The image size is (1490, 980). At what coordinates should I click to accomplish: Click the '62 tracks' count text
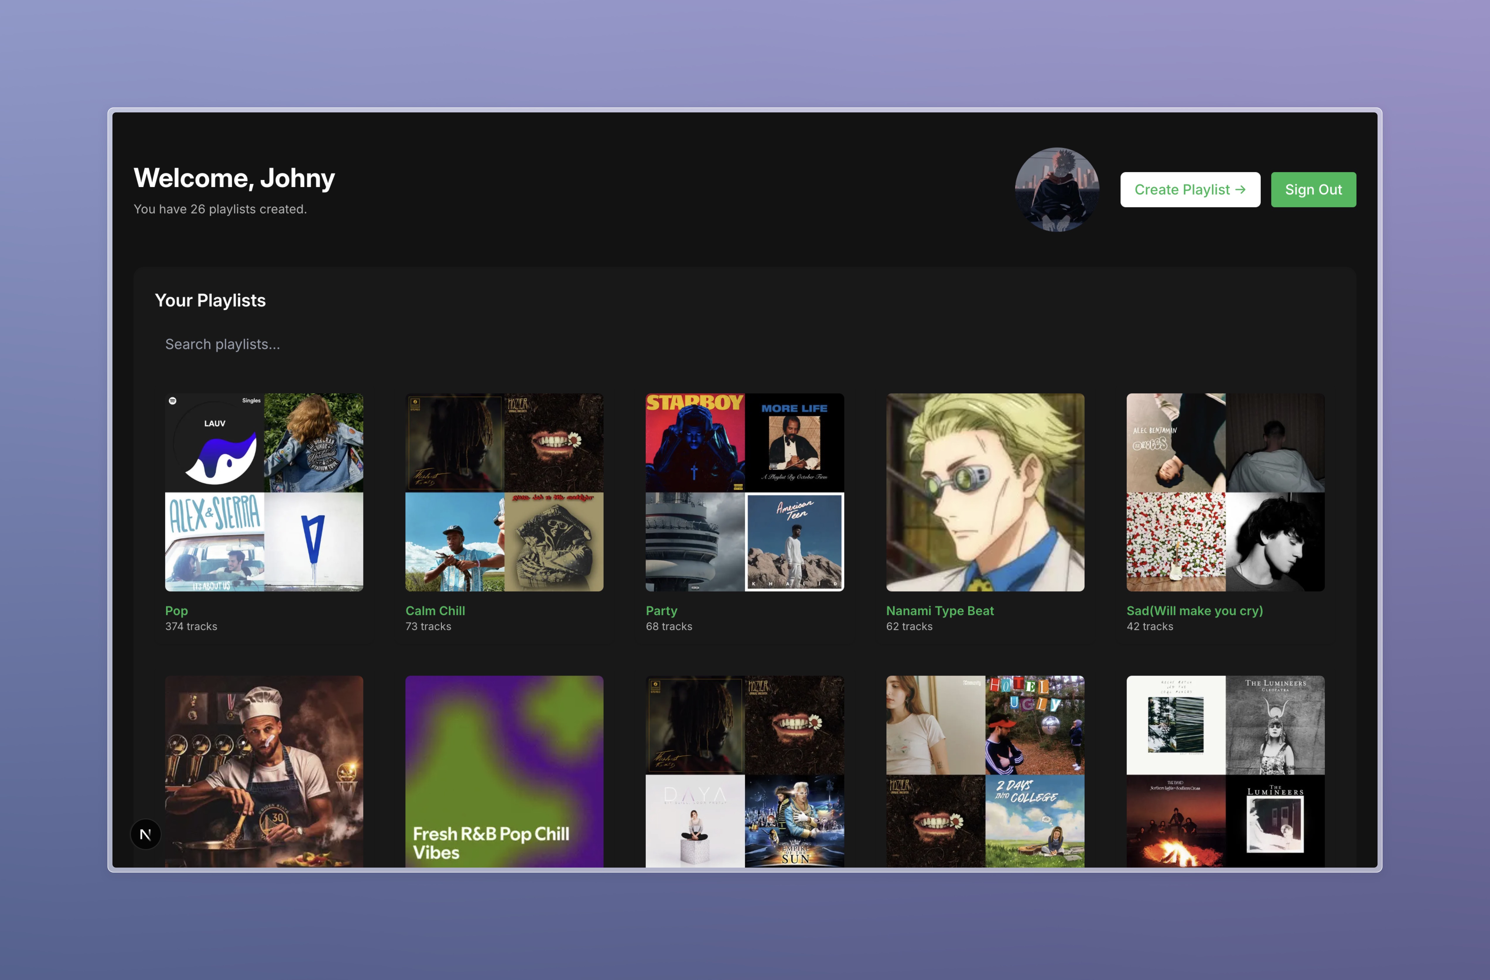click(909, 626)
